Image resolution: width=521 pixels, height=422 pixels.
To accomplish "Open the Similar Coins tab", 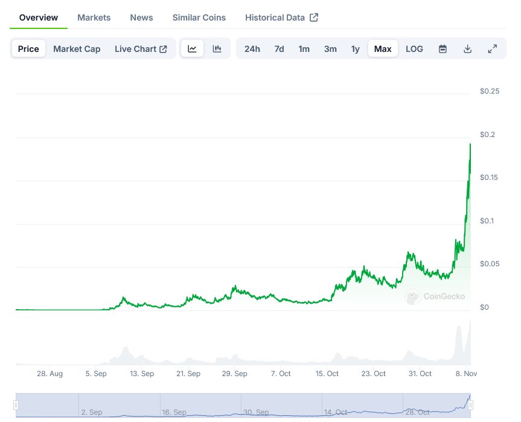I will pos(199,18).
